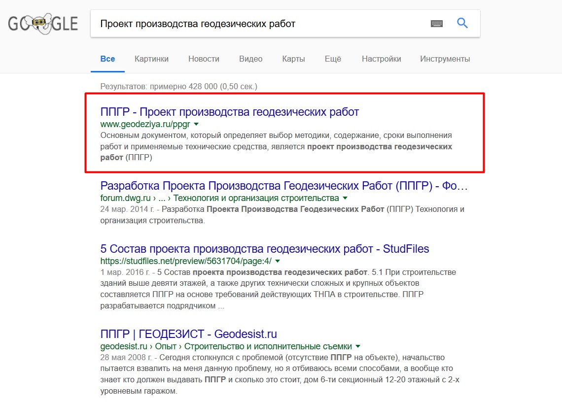Expand dropdown arrow beside geodesist.ru breadcrumb
562x403 pixels.
click(x=358, y=346)
